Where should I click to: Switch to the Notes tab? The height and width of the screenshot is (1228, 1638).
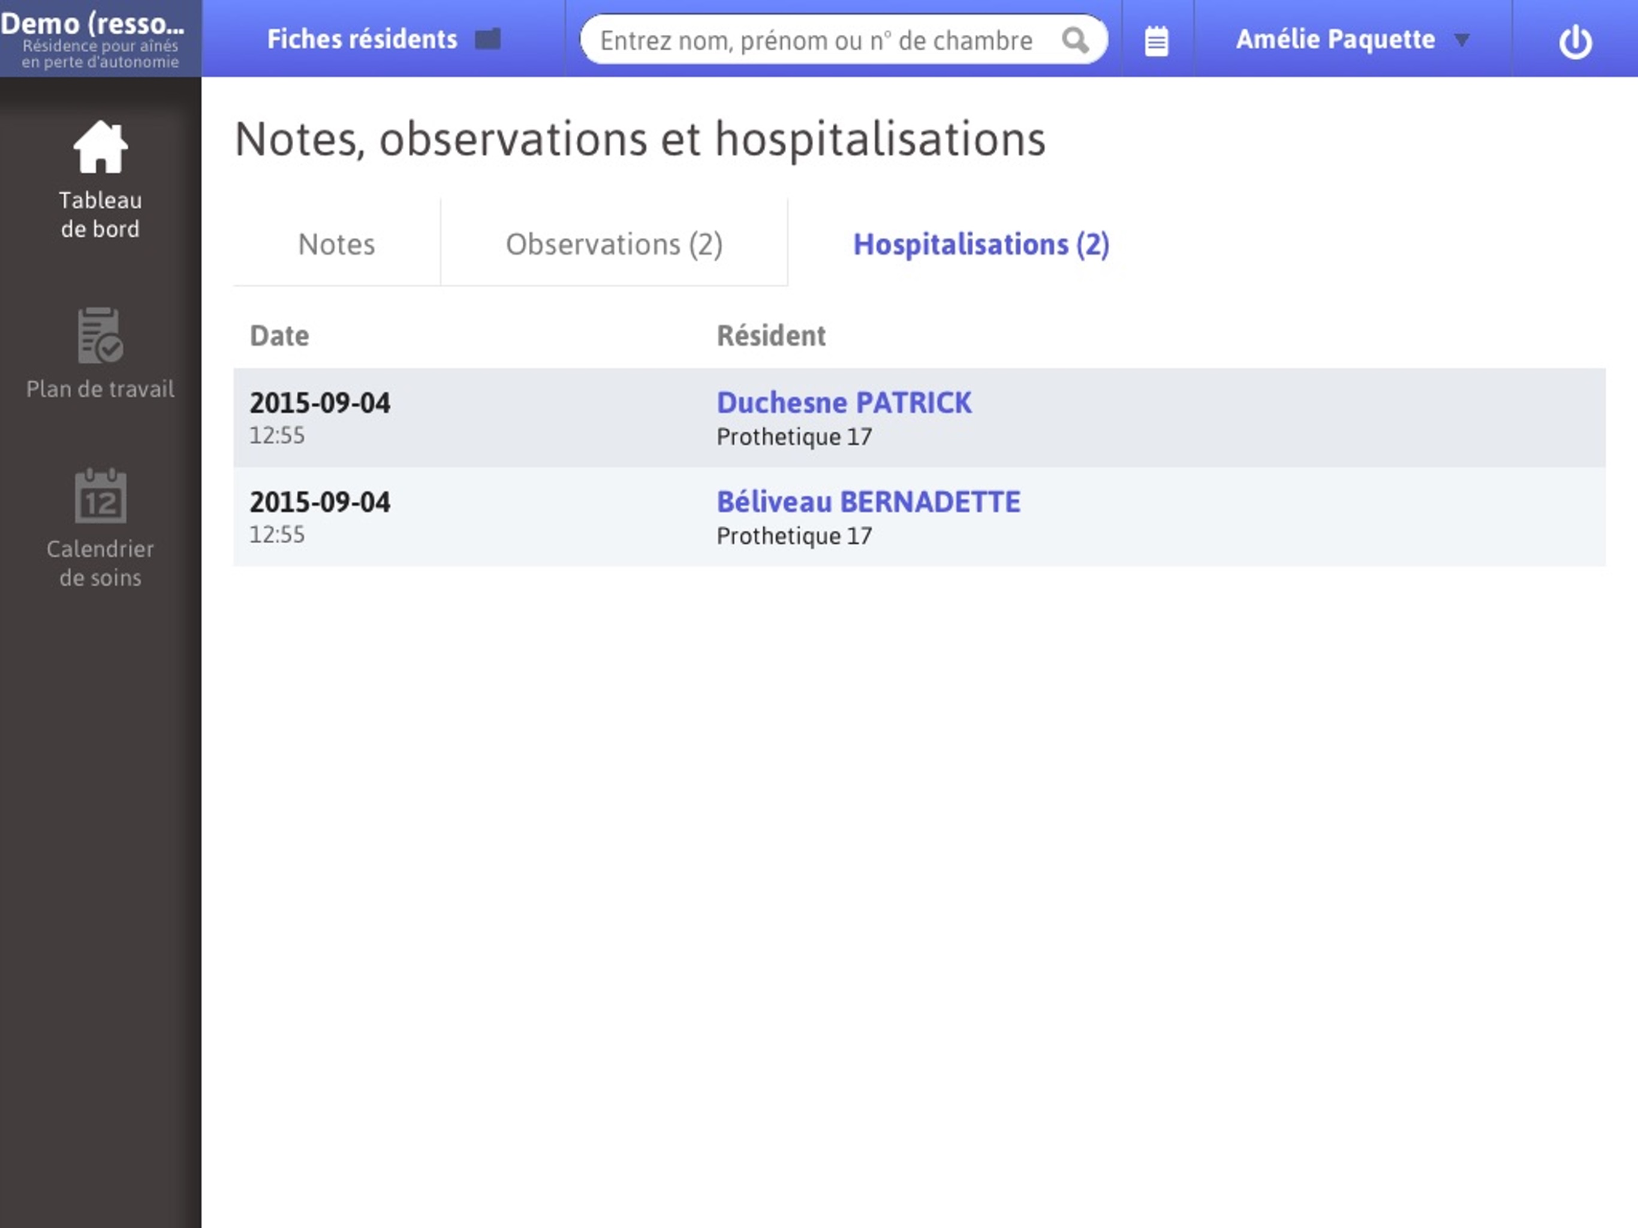pos(336,243)
